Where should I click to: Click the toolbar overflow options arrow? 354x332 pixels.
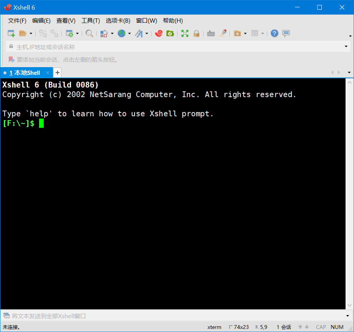coord(351,36)
